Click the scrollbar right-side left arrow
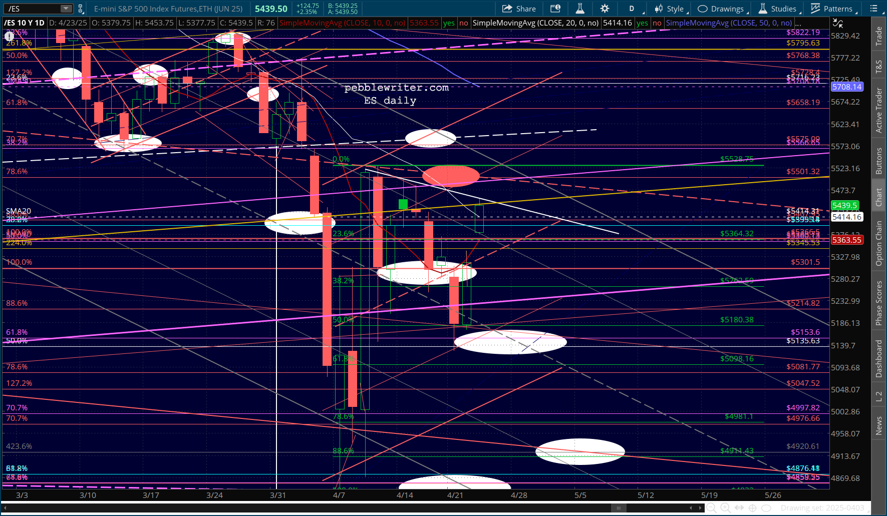The width and height of the screenshot is (887, 516). tap(691, 508)
